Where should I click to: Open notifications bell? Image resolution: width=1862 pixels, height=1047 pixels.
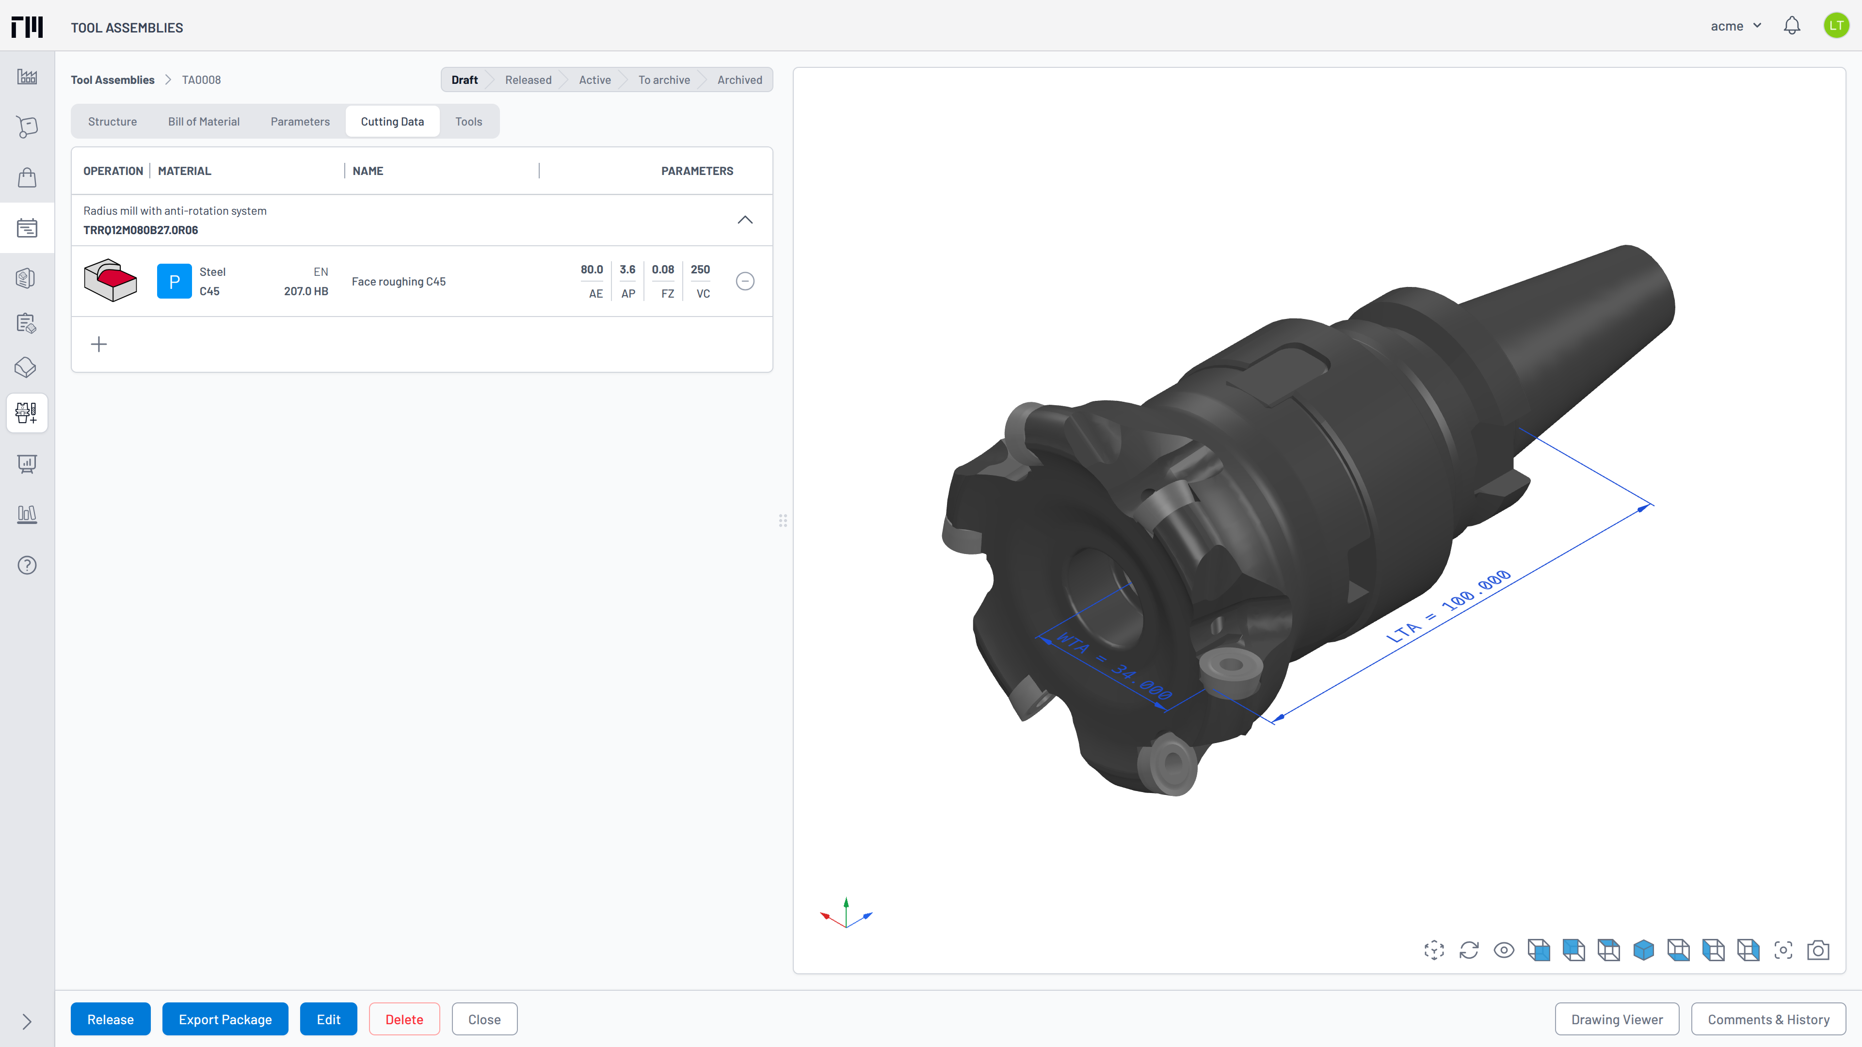point(1791,26)
